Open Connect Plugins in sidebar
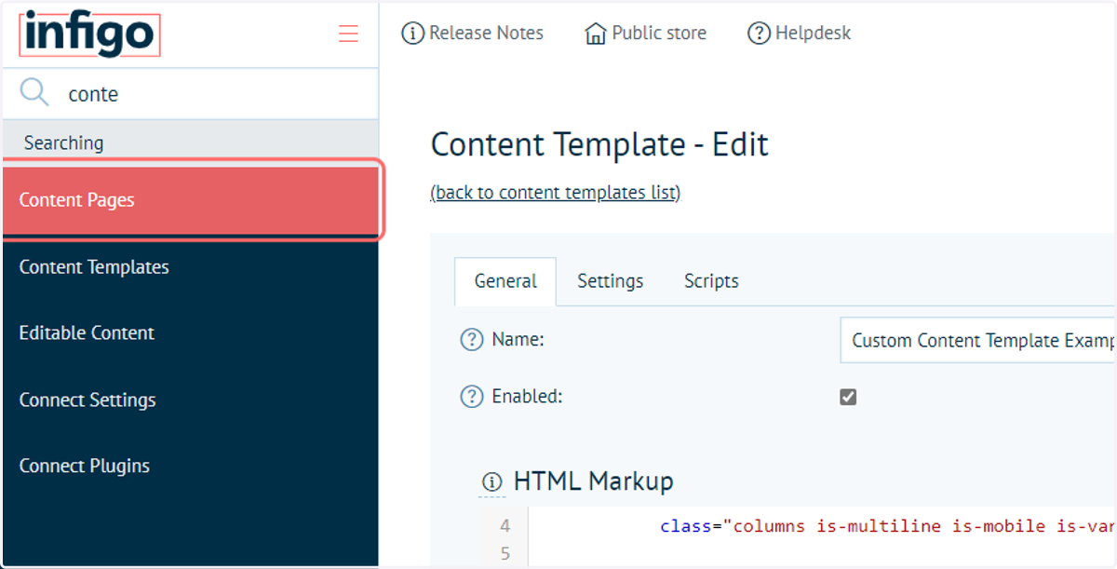Viewport: 1117px width, 569px height. 191,467
